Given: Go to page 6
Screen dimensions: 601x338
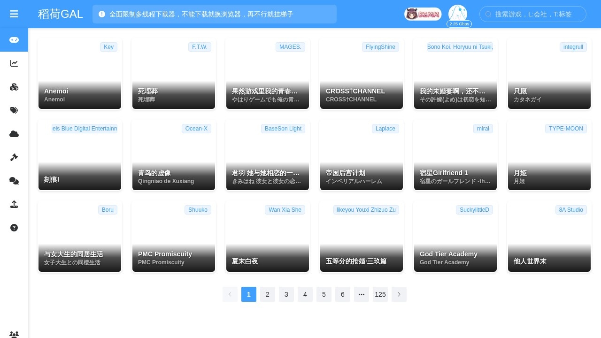Looking at the screenshot, I should coord(343,294).
